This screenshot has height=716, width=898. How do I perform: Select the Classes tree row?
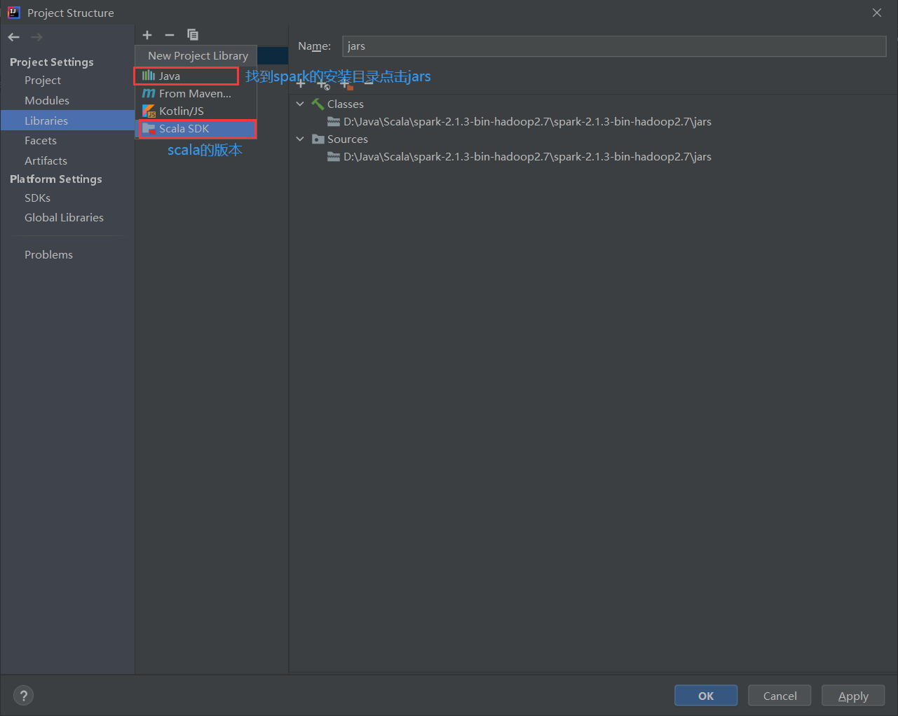(593, 104)
